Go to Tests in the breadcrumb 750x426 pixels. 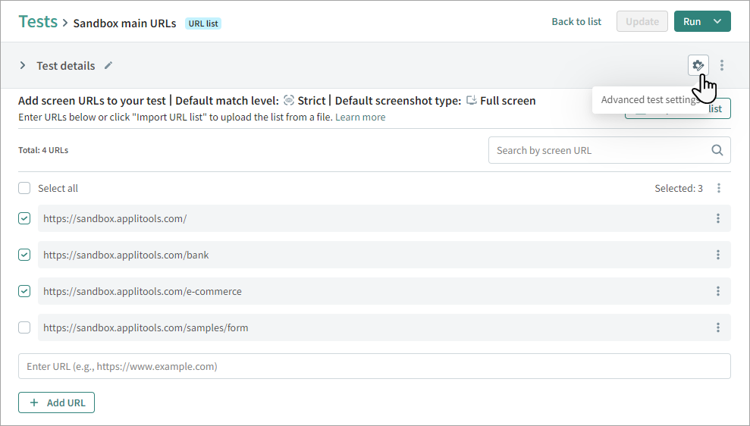click(38, 21)
